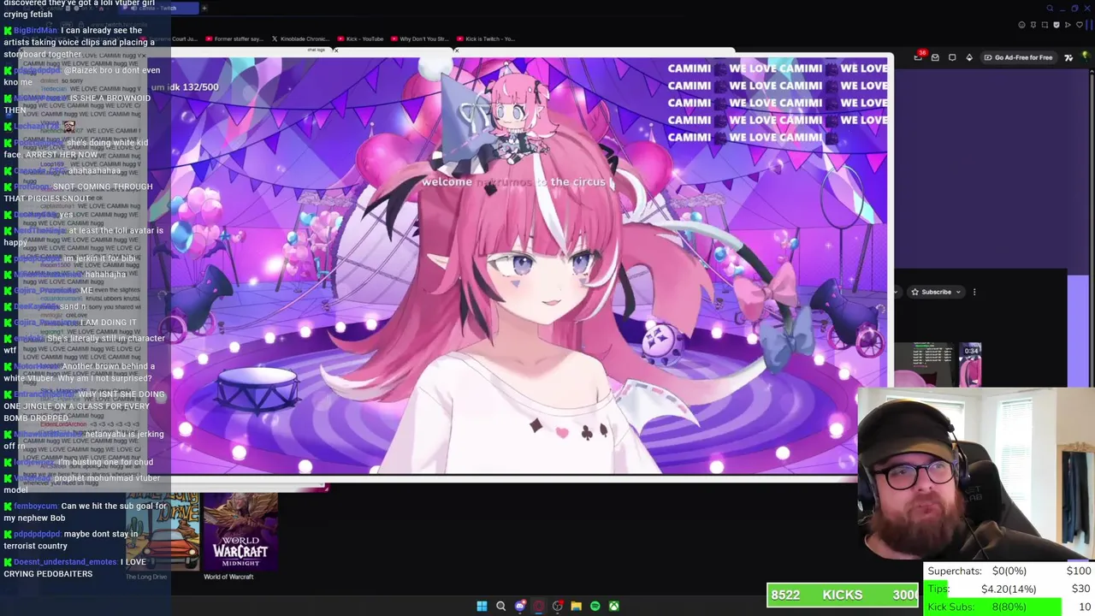Click the clip thumbnail labeled 0:34
The width and height of the screenshot is (1095, 616).
970,364
